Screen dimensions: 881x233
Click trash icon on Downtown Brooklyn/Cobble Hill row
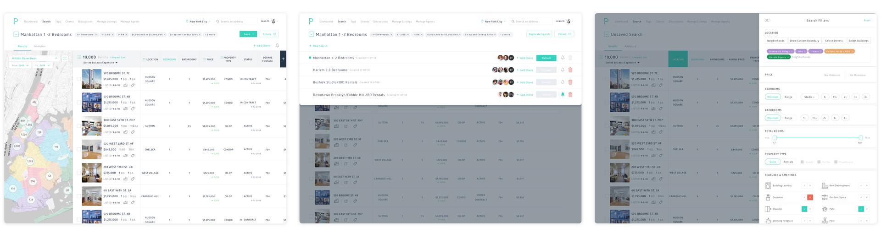[570, 95]
